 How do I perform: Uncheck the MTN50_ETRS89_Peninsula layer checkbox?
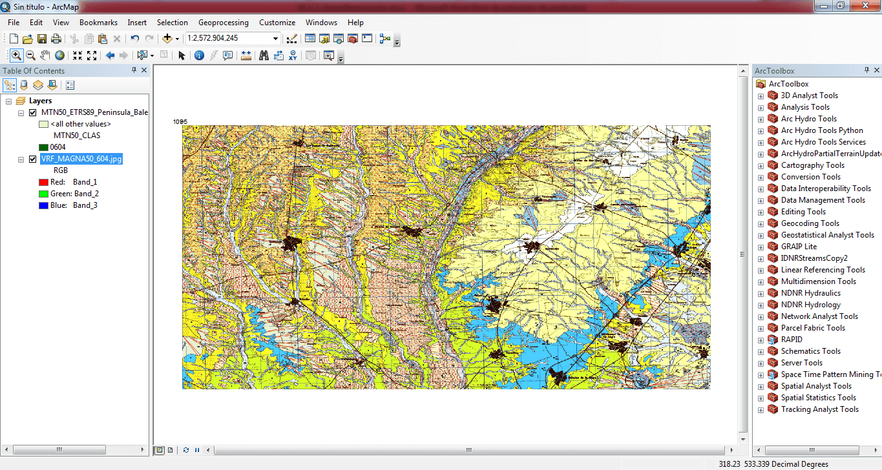[32, 112]
